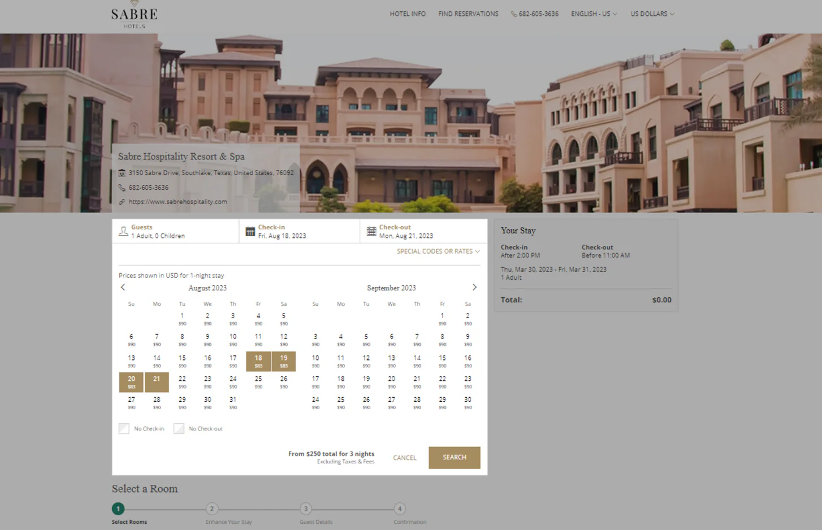The width and height of the screenshot is (822, 530).
Task: Click the check-out calendar icon
Action: 371,231
